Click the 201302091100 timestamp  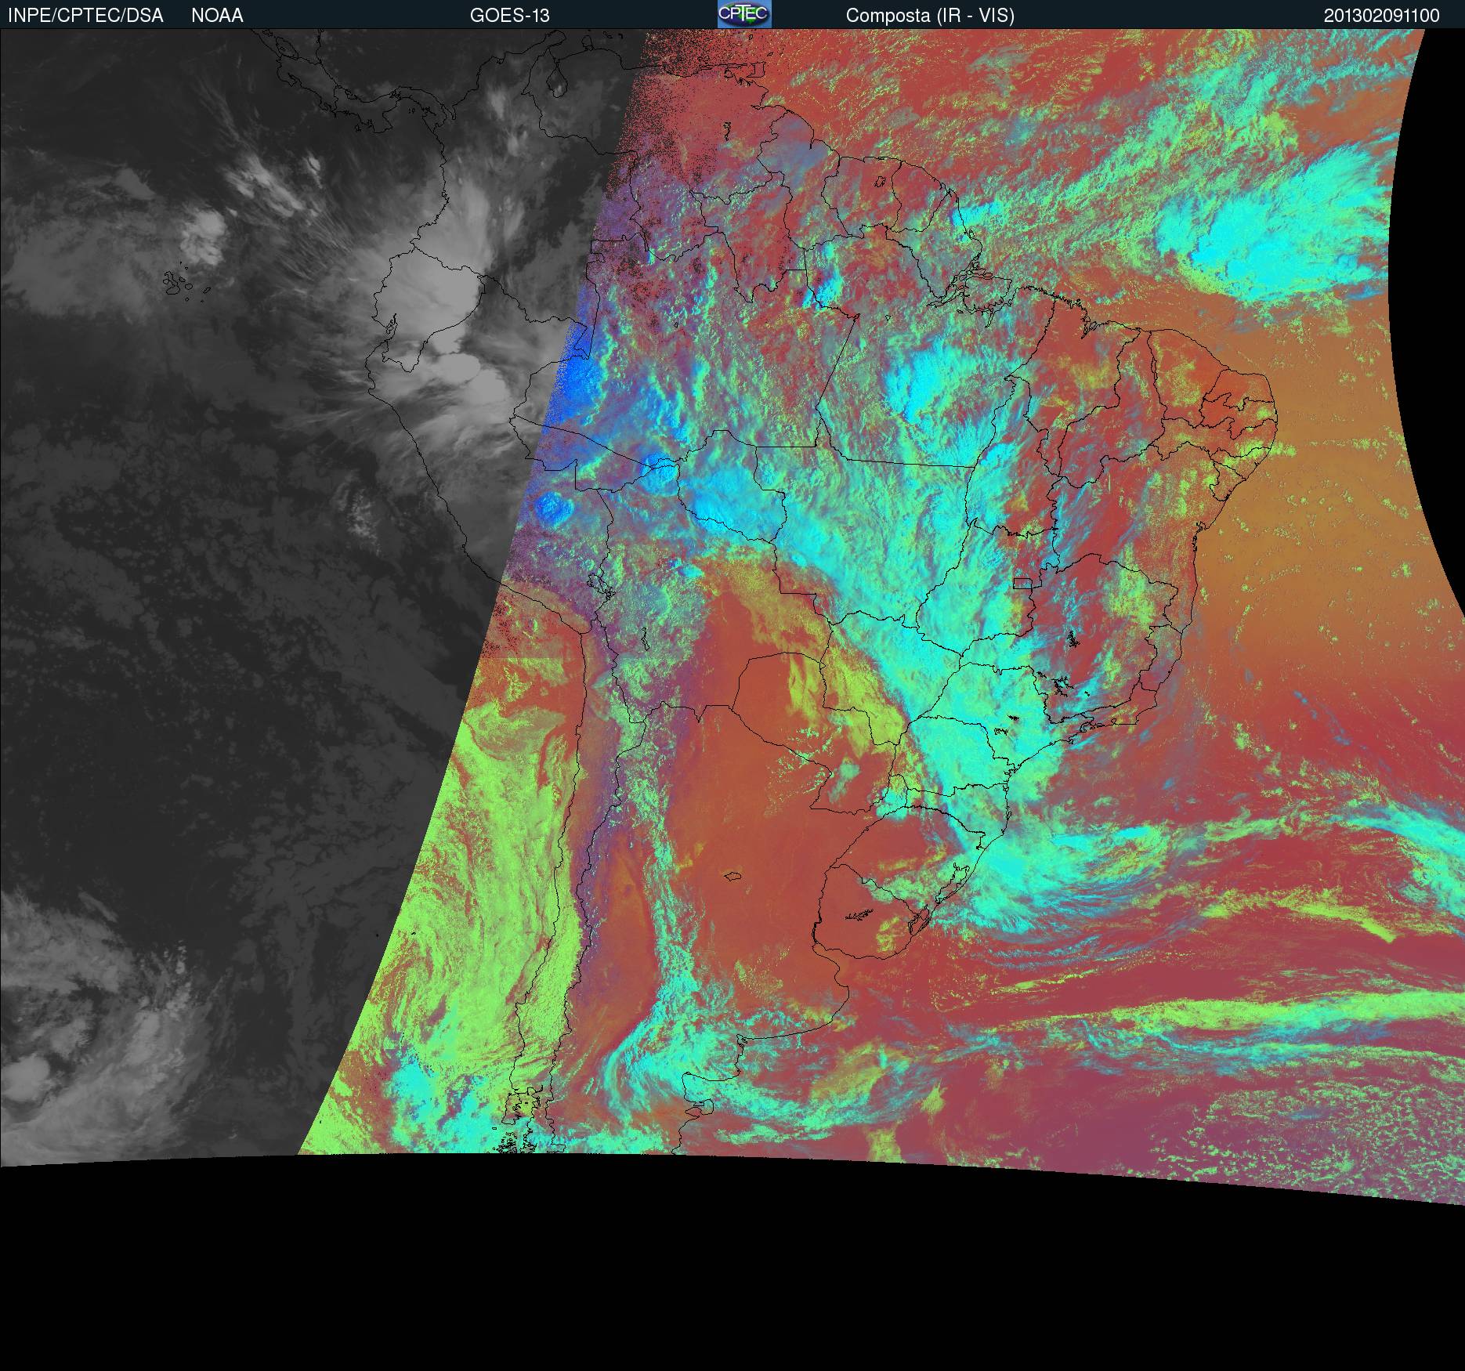(1382, 16)
